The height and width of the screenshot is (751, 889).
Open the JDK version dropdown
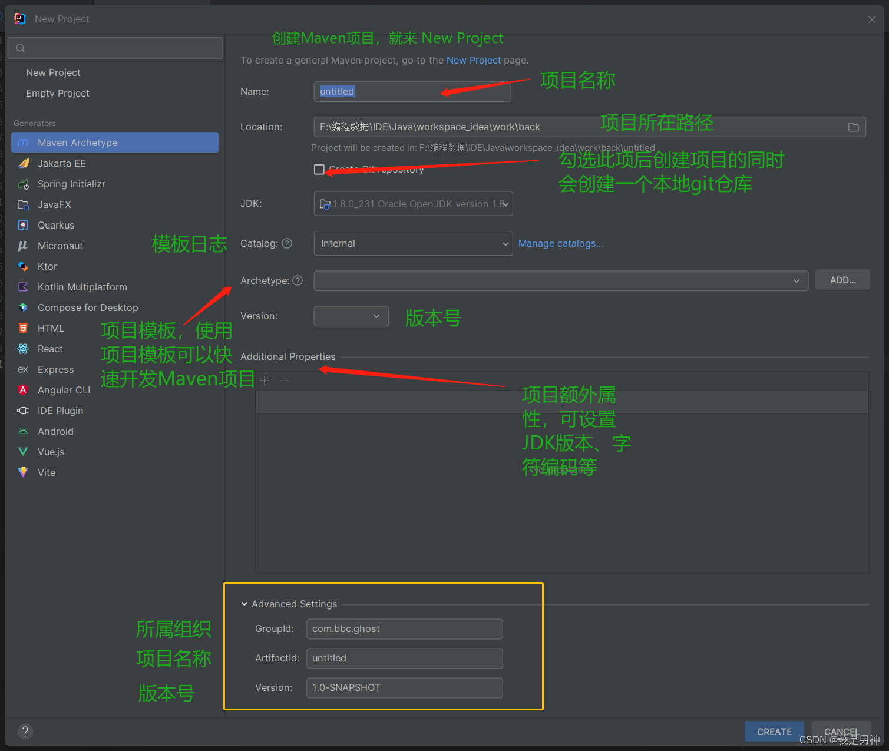[x=413, y=204]
